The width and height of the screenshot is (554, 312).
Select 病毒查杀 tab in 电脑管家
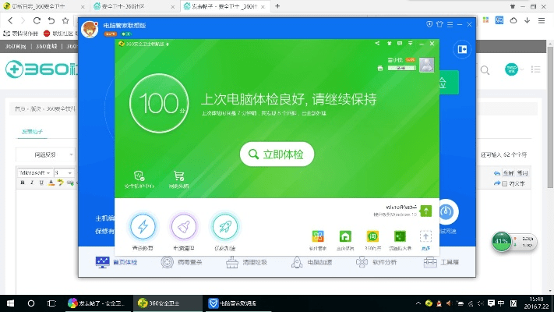tap(182, 262)
